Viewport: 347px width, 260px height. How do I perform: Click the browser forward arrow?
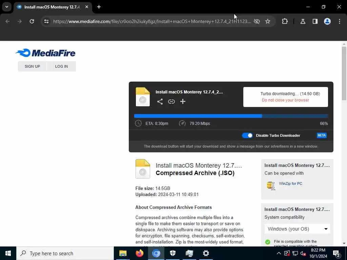19,21
